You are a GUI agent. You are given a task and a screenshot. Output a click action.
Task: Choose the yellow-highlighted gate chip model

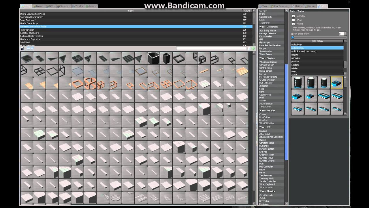(x=337, y=82)
